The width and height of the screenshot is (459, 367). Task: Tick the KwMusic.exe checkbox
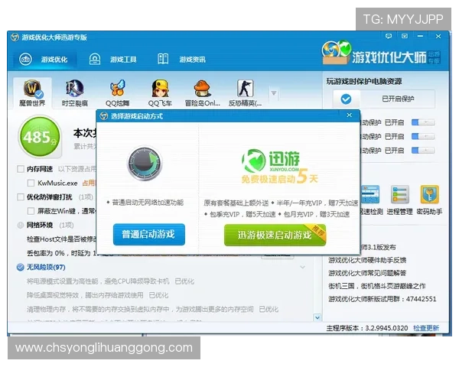[x=31, y=183]
